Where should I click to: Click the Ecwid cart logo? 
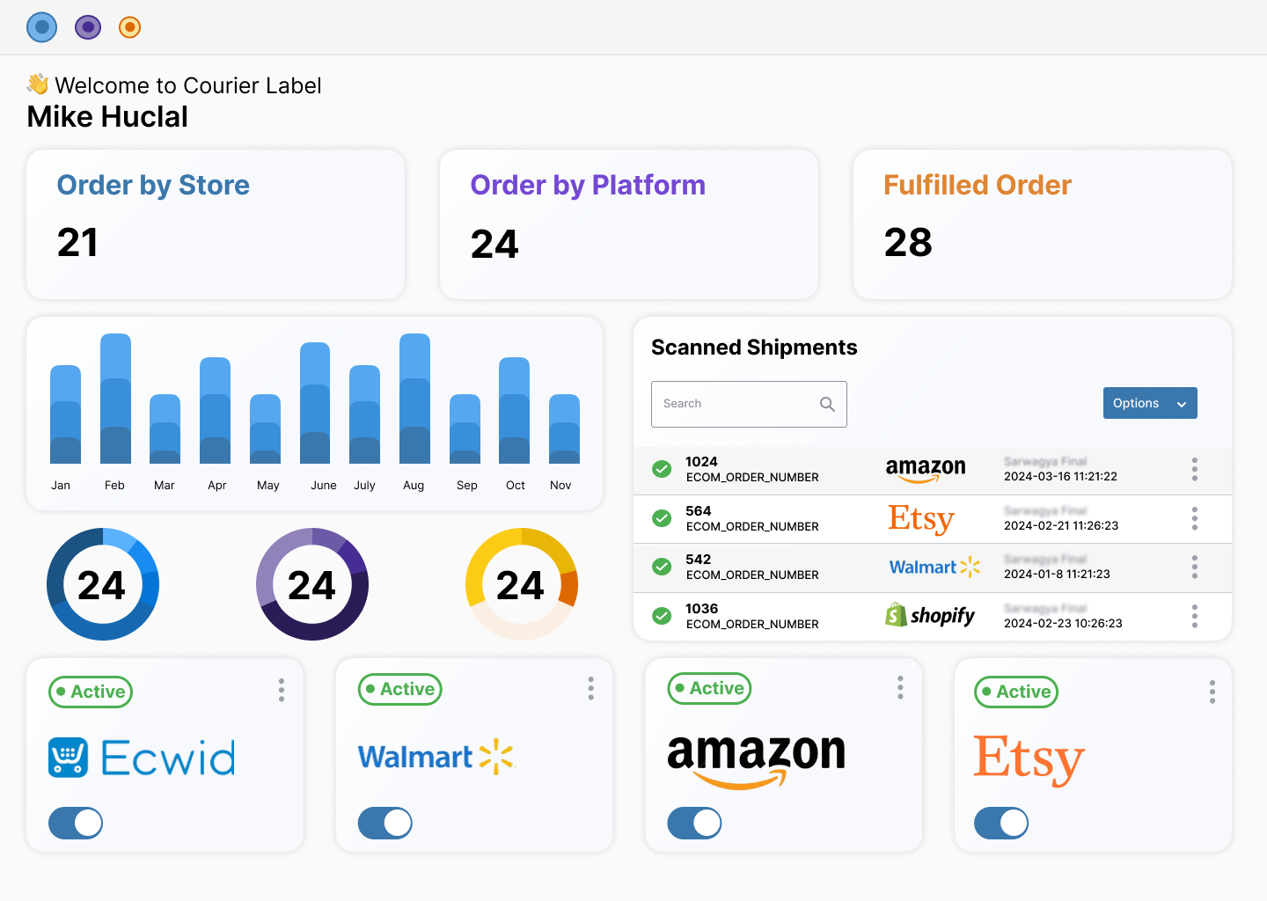click(67, 758)
